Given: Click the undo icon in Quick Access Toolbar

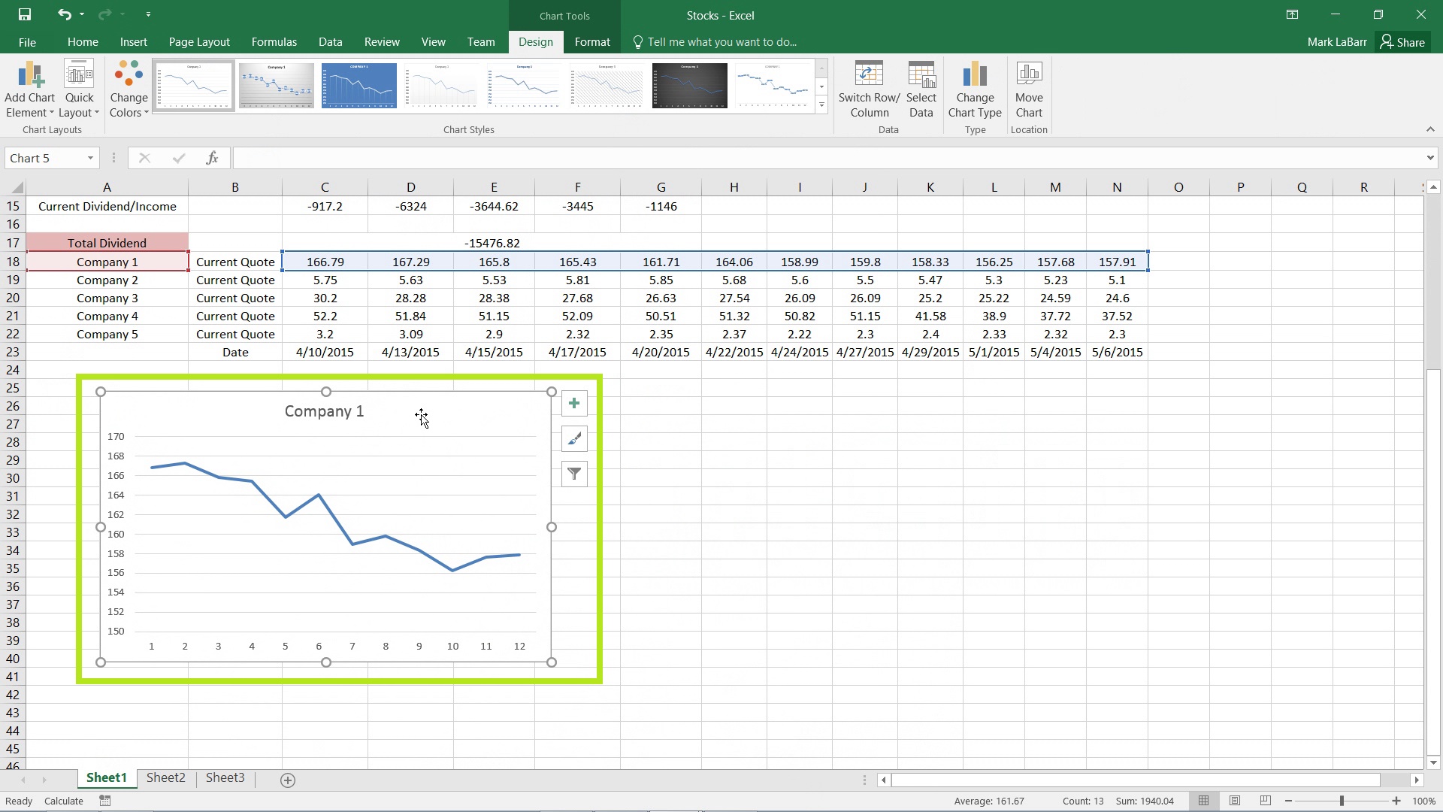Looking at the screenshot, I should tap(62, 14).
